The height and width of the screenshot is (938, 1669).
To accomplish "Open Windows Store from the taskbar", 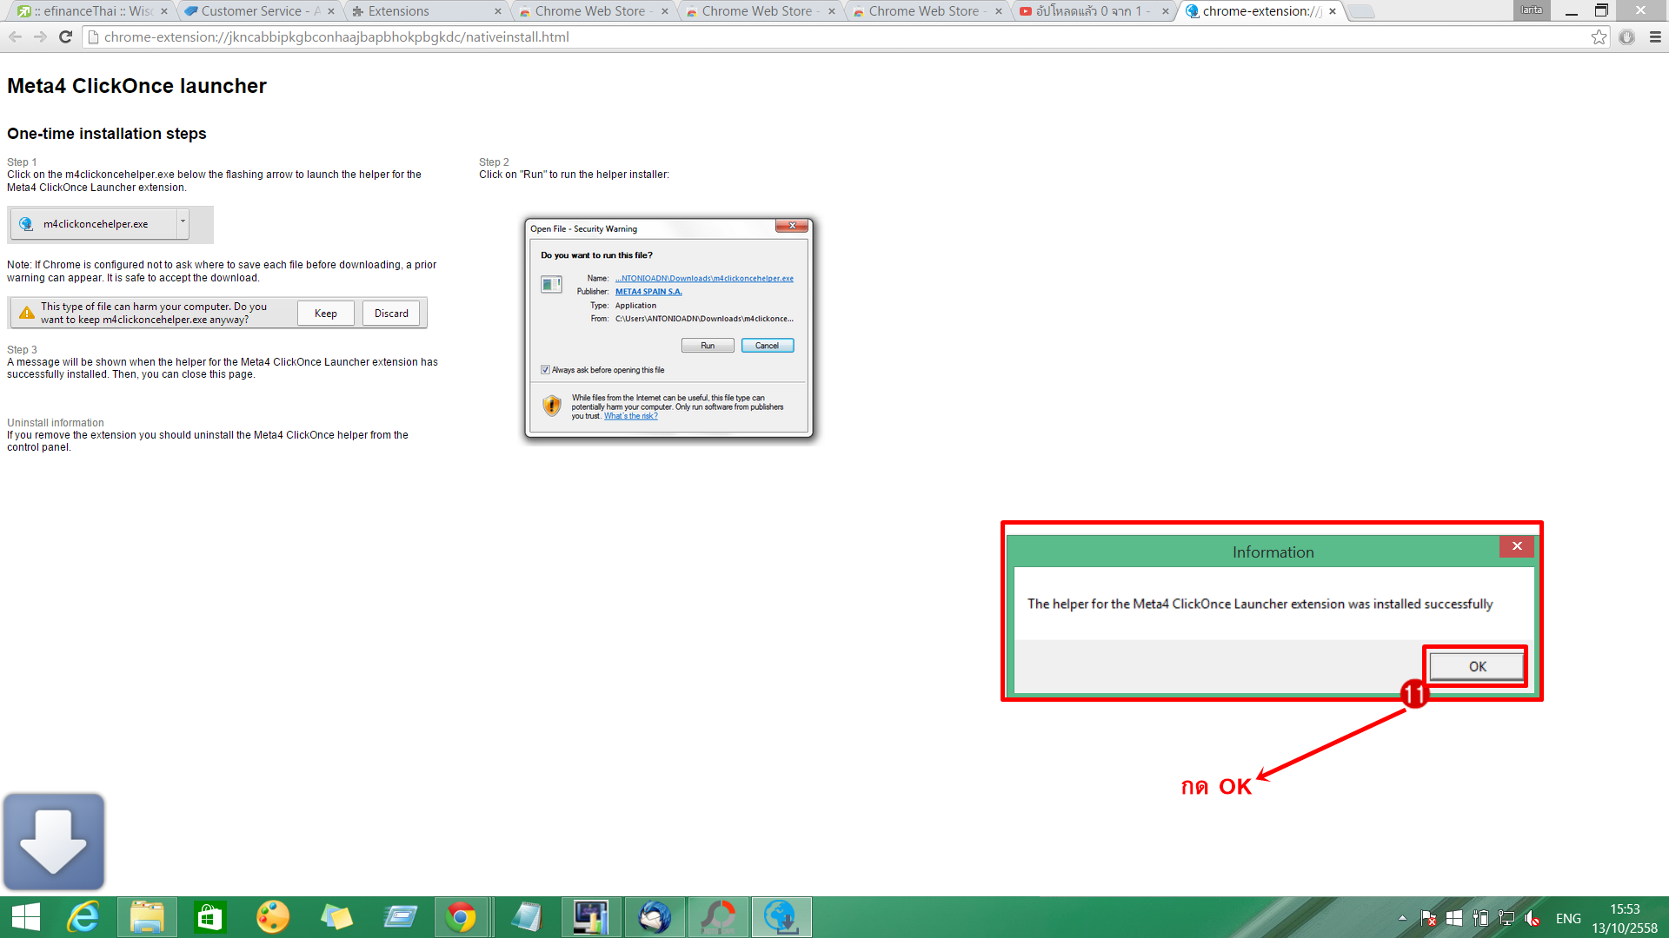I will point(209,917).
